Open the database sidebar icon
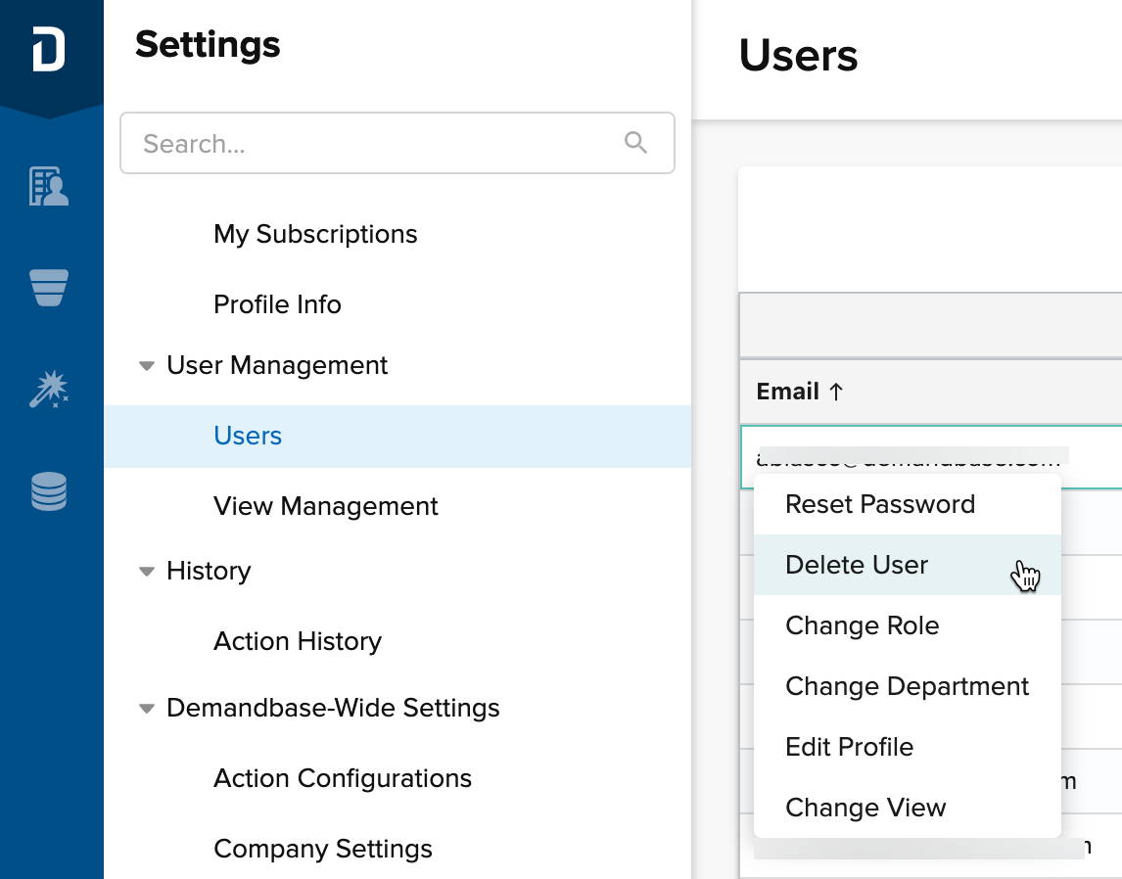The width and height of the screenshot is (1122, 879). tap(49, 491)
